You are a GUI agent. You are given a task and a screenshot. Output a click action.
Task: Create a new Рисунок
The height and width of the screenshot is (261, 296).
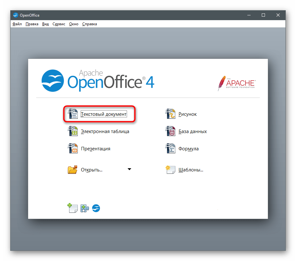(188, 114)
